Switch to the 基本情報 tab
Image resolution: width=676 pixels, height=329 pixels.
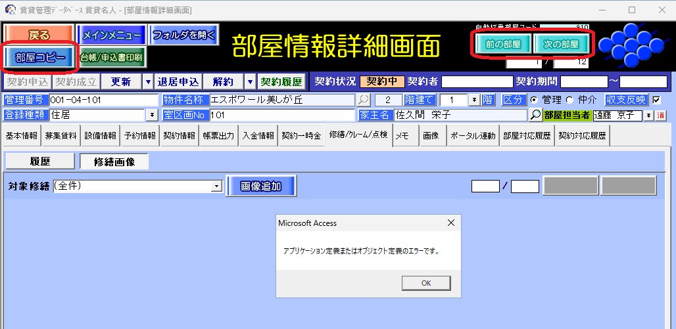[22, 135]
